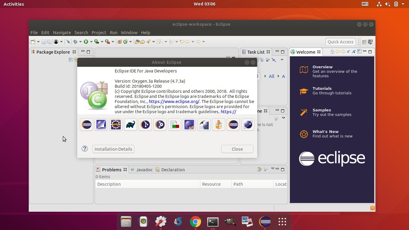Select the Java perspective icon

pyautogui.click(x=370, y=42)
